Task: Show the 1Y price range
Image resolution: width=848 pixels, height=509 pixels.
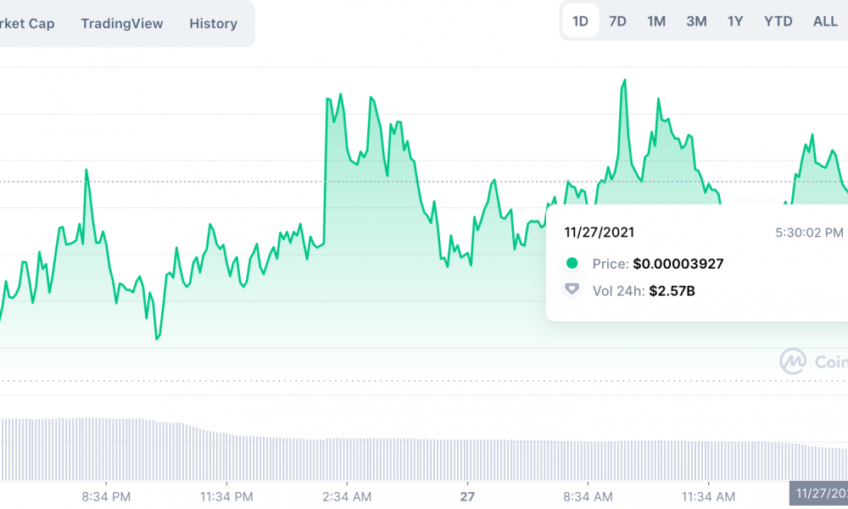Action: (x=735, y=21)
